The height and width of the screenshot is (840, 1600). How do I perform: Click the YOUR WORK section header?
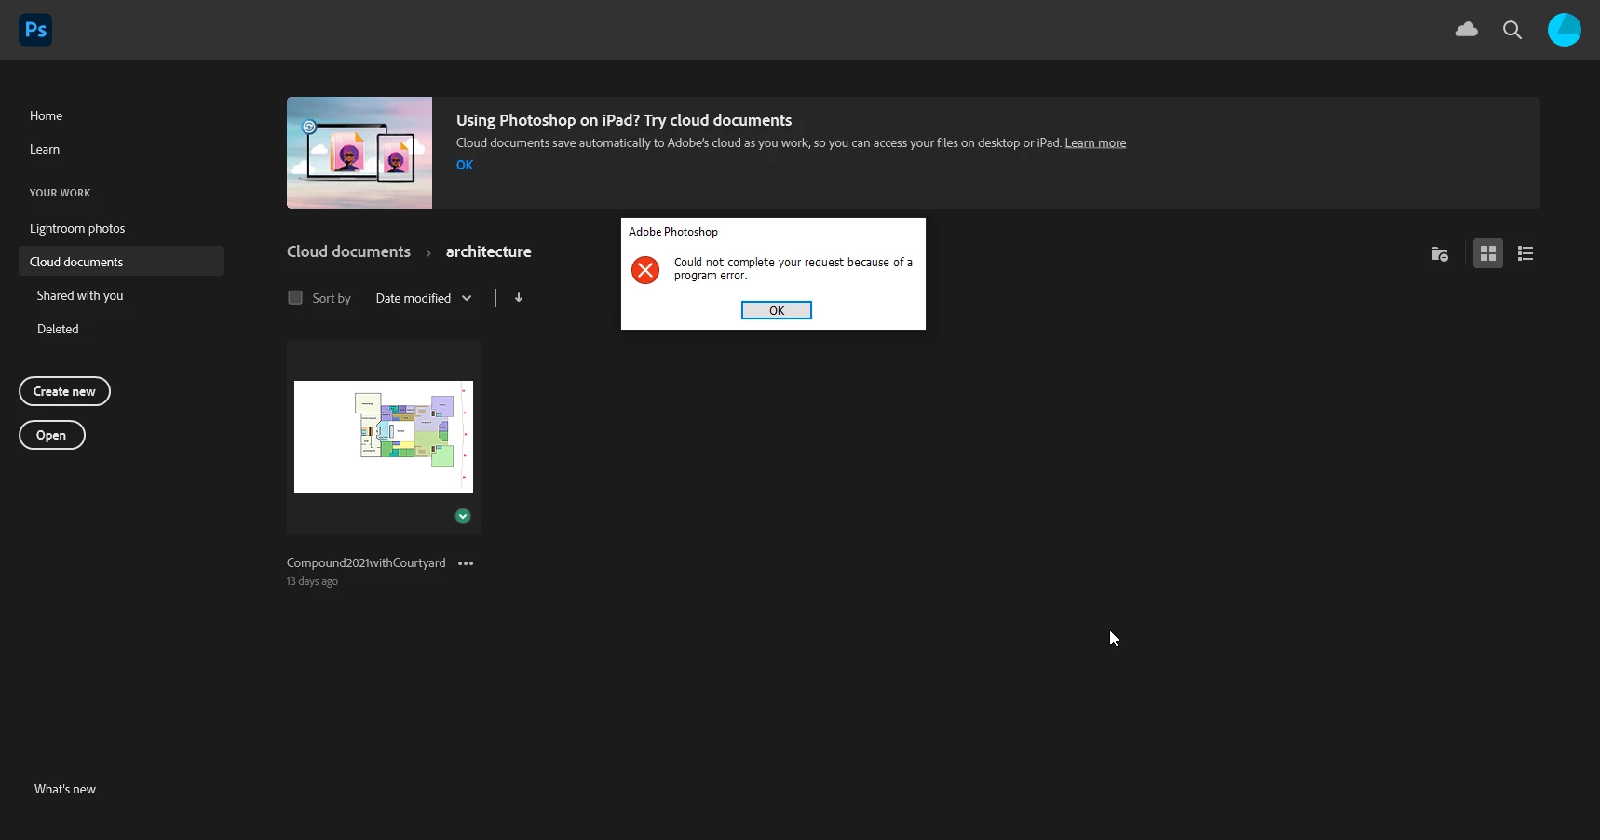60,193
